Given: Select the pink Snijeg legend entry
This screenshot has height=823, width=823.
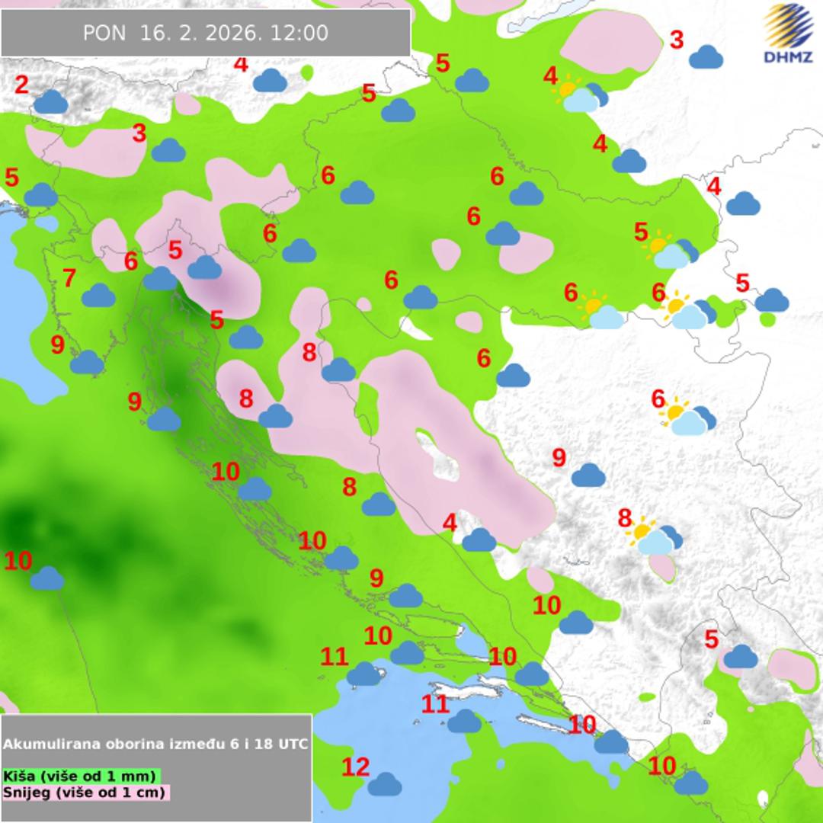Looking at the screenshot, I should (x=85, y=792).
